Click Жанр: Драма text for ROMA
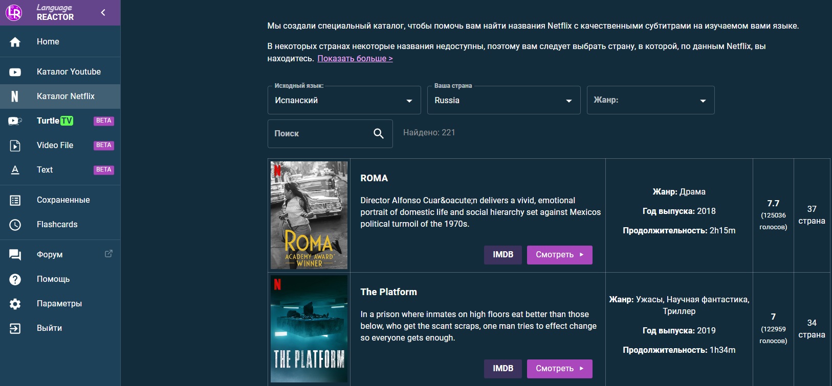Viewport: 832px width, 386px height. tap(679, 191)
